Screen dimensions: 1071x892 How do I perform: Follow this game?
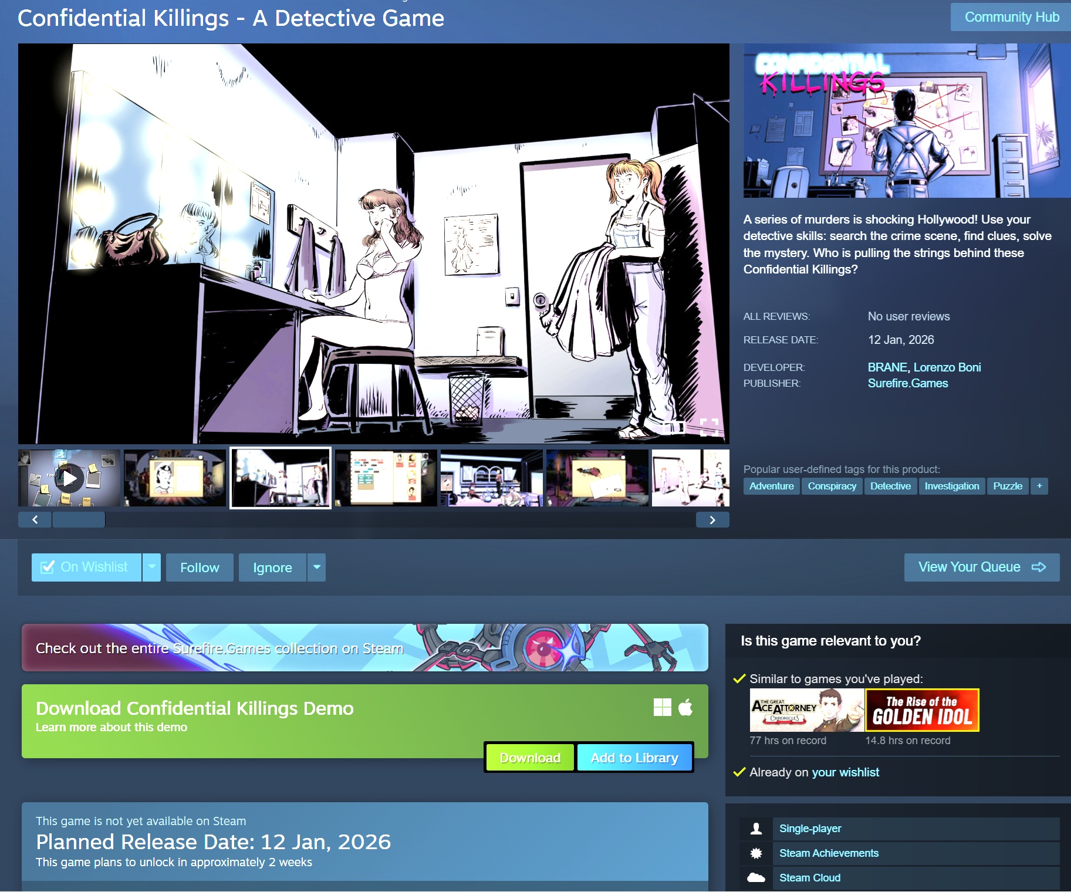tap(200, 567)
